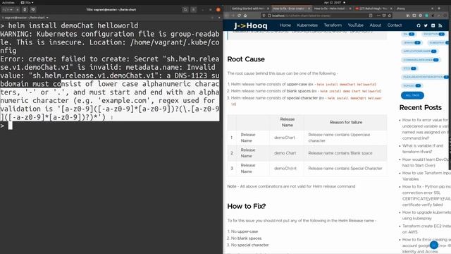Open the 'What is variable.tf and terraform.tfvars' post
Image resolution: width=451 pixels, height=254 pixels.
pyautogui.click(x=423, y=149)
